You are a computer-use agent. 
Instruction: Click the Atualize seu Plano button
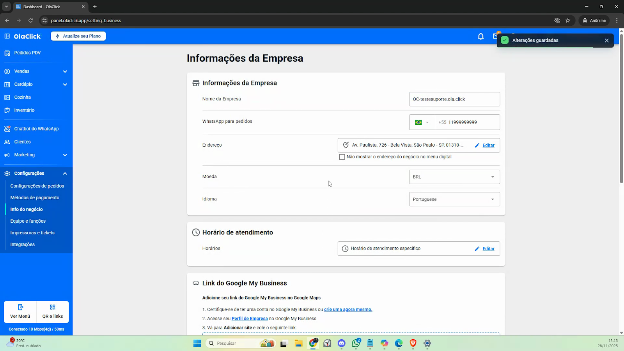pos(78,36)
